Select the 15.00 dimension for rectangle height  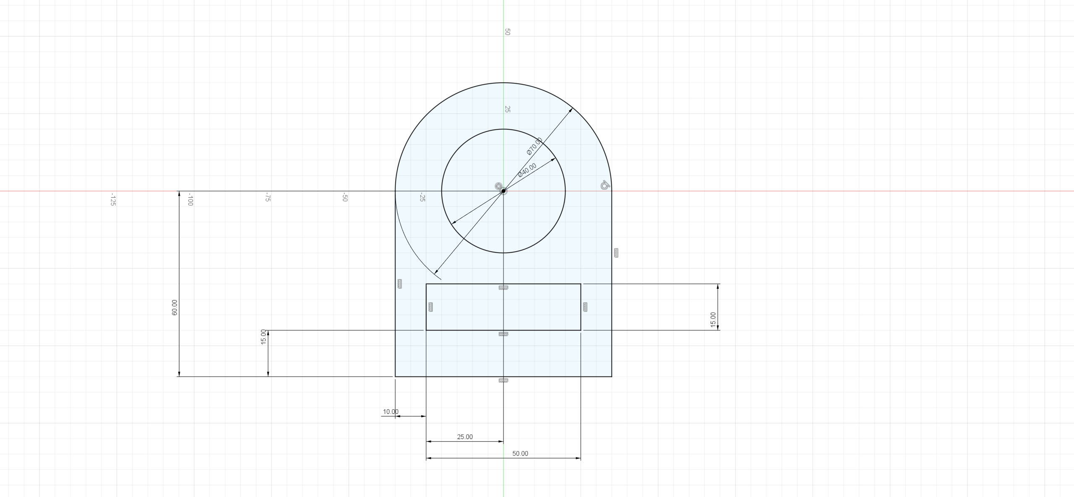pos(713,320)
